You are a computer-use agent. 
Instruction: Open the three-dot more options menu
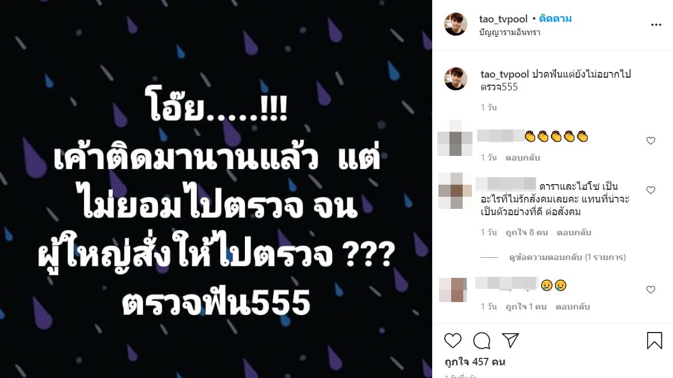pos(656,25)
